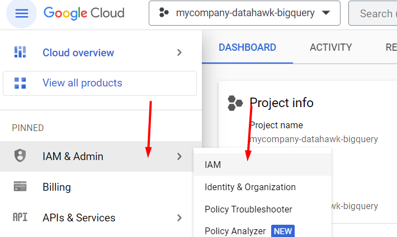Viewport: 397px width, 237px height.
Task: Choose Identity & Organization in submenu
Action: (263, 187)
